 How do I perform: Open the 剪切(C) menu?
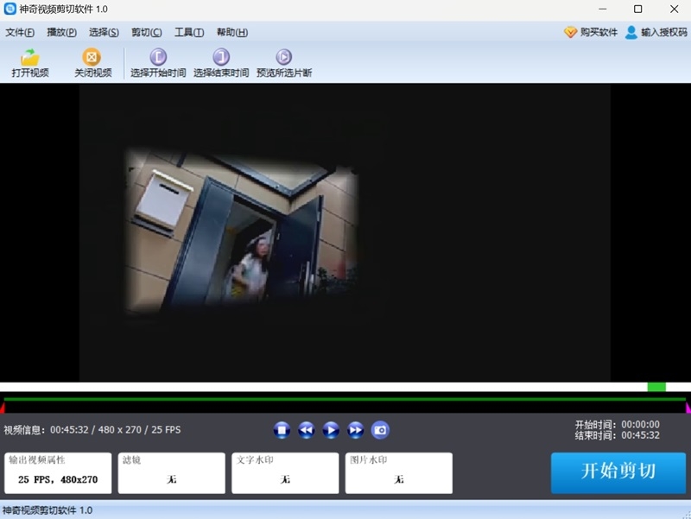[x=147, y=32]
